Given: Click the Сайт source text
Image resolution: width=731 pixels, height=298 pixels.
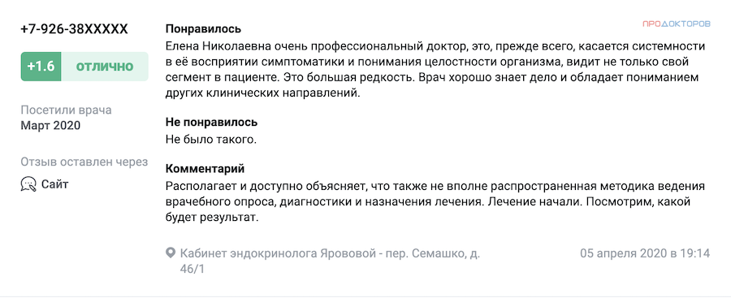Looking at the screenshot, I should (x=54, y=184).
